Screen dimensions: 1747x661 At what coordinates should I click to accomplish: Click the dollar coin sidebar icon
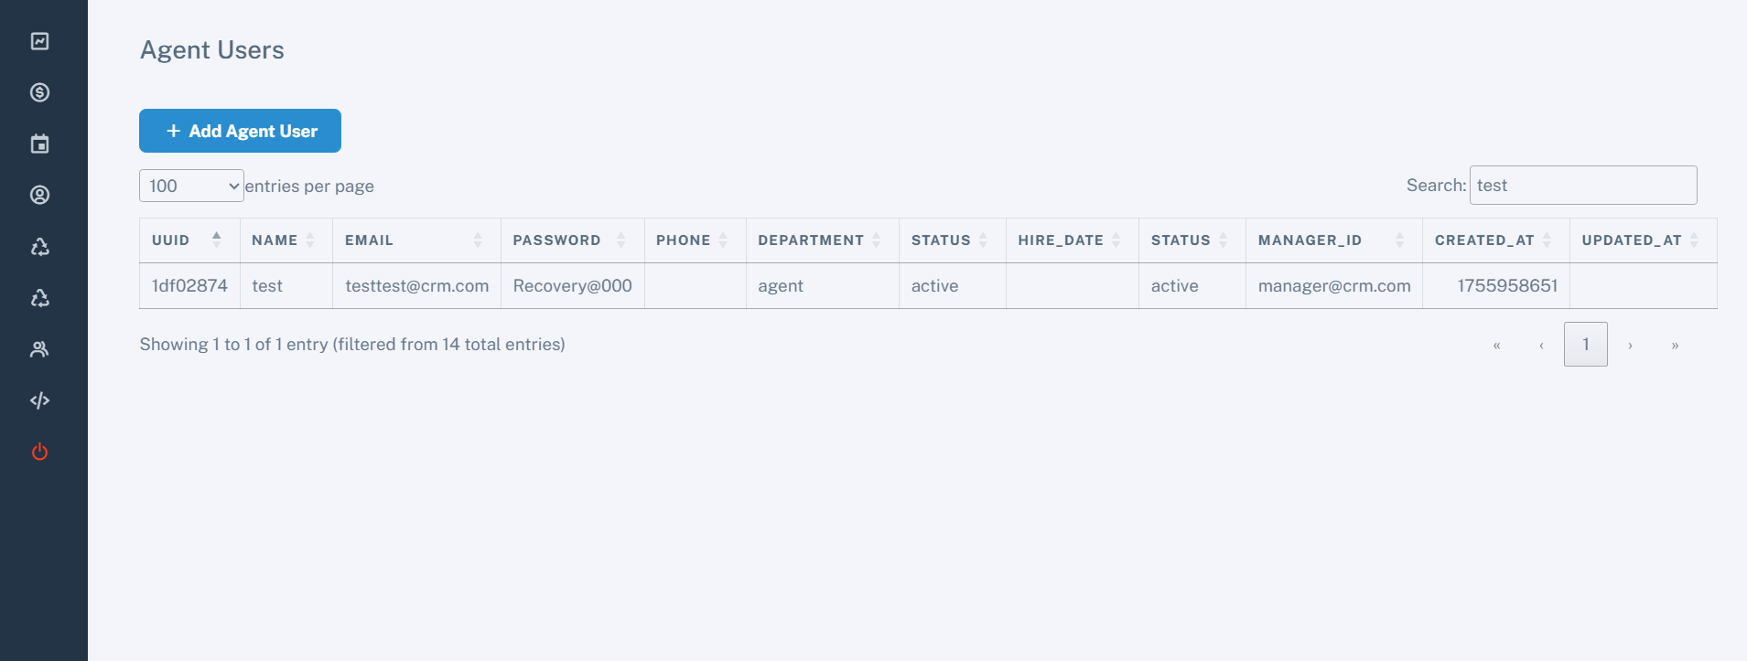tap(39, 92)
